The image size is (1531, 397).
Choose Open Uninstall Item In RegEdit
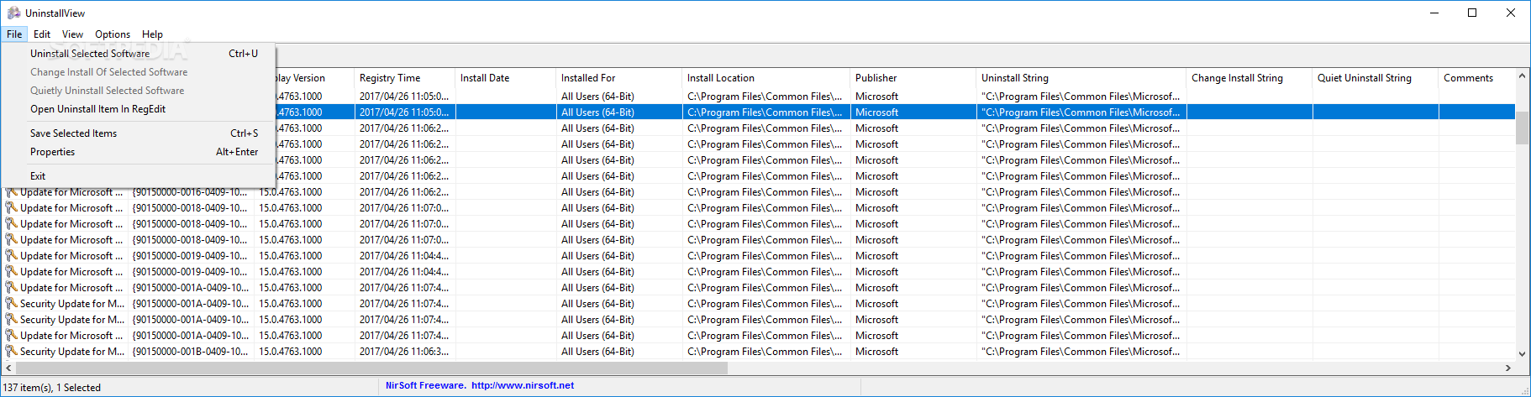click(139, 109)
